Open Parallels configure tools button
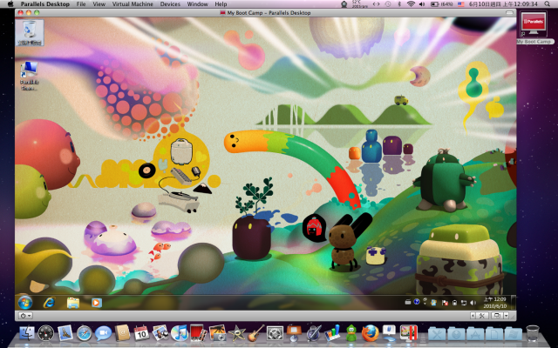The image size is (558, 348). pos(481,315)
